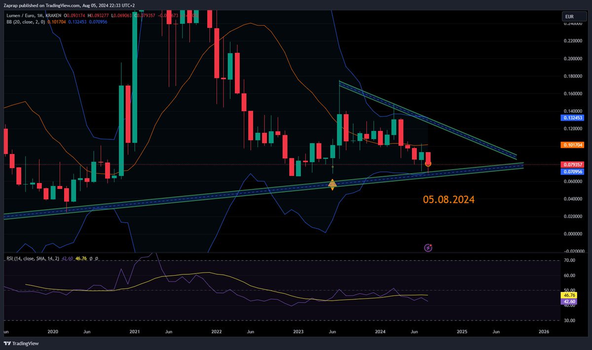The image size is (592, 350).
Task: Click the purple lightning event icon
Action: pos(428,248)
